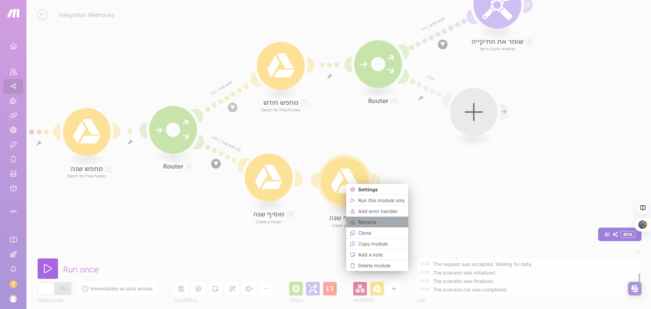651x309 pixels.
Task: Open the filter on Router 8 first route
Action: click(x=442, y=44)
